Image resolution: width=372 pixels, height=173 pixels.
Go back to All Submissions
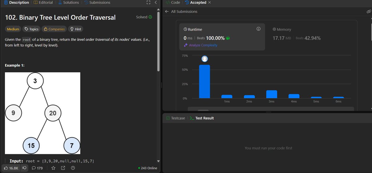[181, 11]
